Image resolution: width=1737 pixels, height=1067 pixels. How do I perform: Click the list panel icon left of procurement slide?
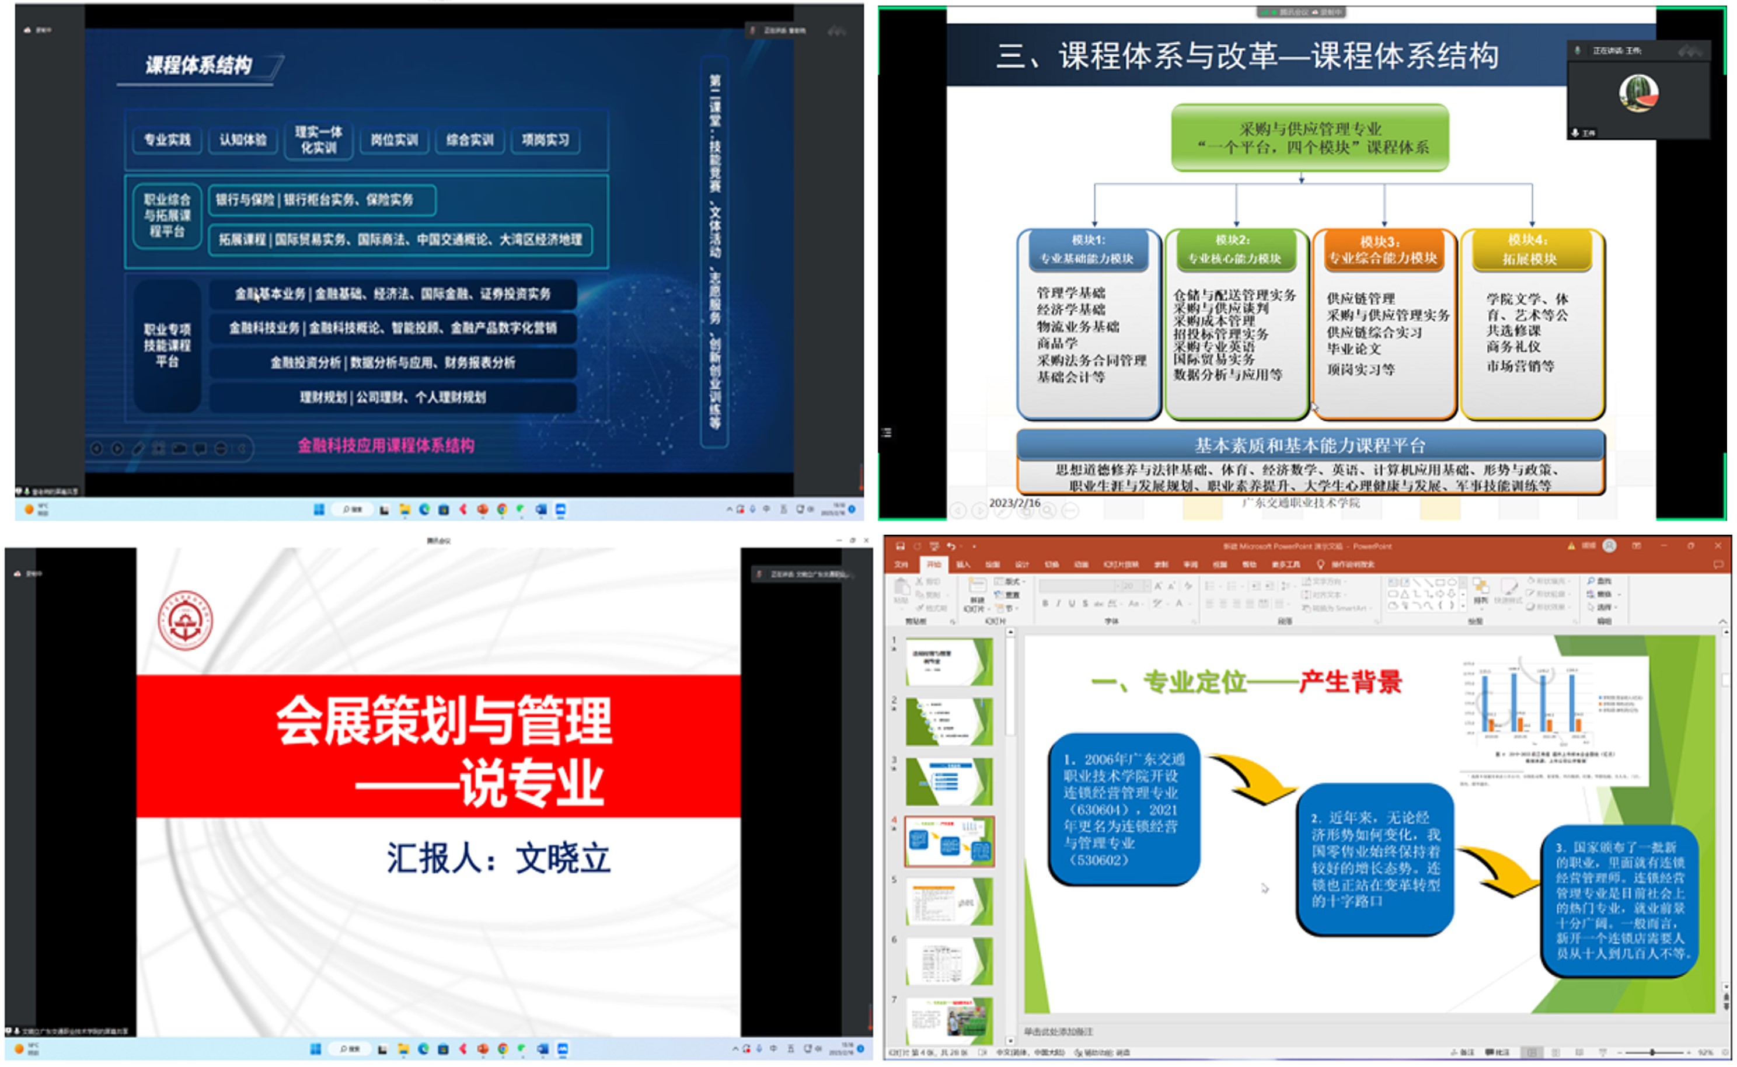point(887,433)
